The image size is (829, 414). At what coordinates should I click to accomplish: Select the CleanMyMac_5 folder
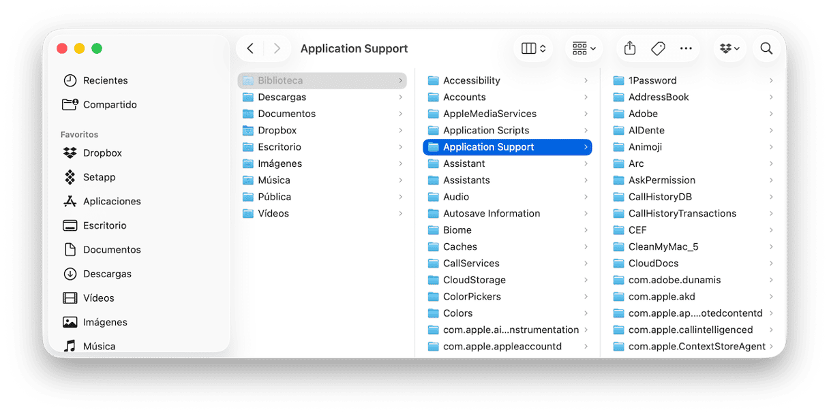pyautogui.click(x=663, y=246)
